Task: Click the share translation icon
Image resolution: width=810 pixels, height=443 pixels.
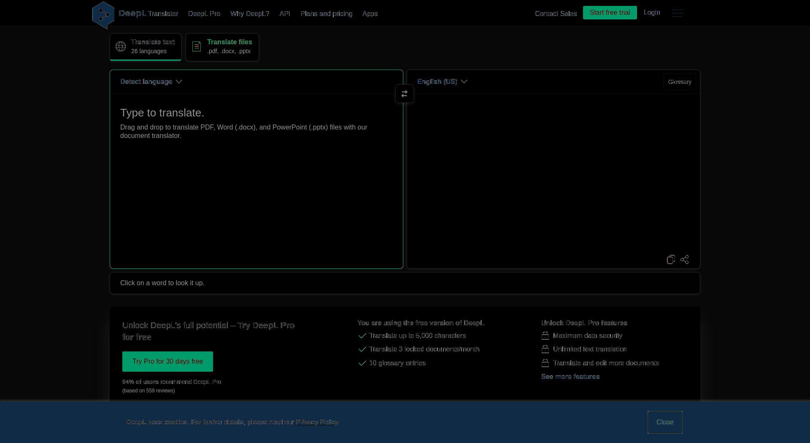Action: [685, 259]
